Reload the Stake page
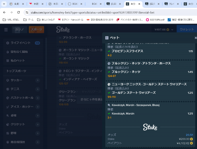Image resolution: width=197 pixels, height=149 pixels. click(x=19, y=13)
